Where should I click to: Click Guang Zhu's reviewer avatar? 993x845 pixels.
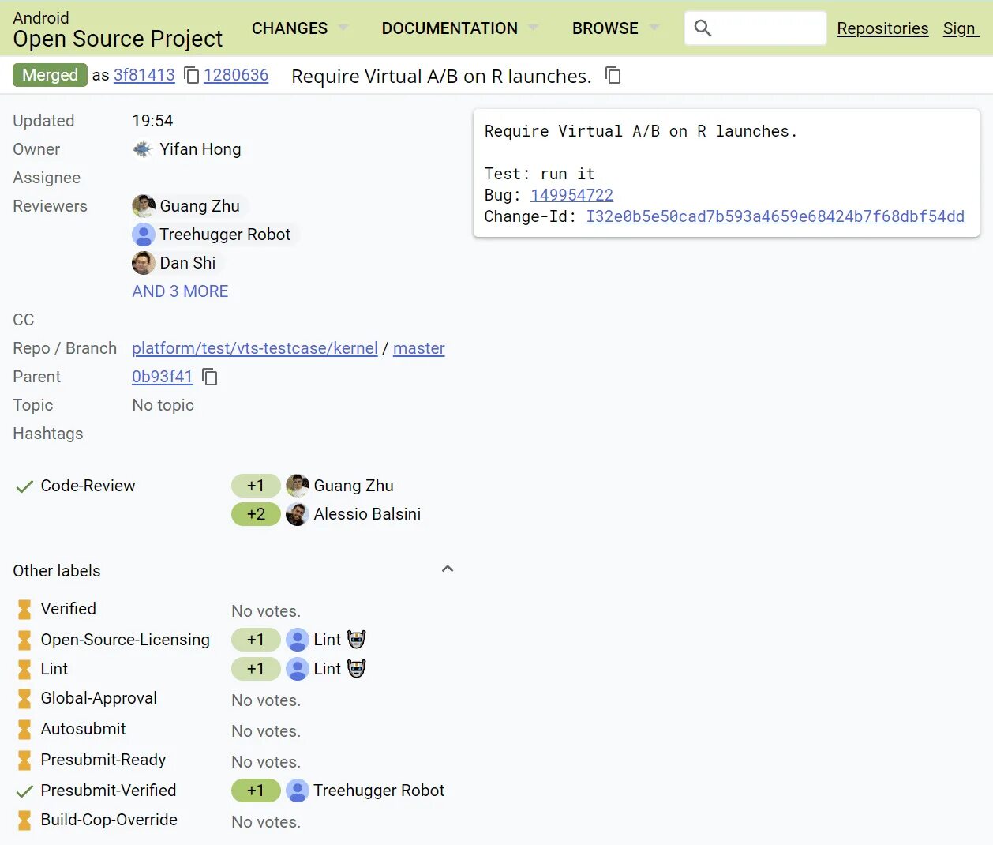pyautogui.click(x=144, y=206)
